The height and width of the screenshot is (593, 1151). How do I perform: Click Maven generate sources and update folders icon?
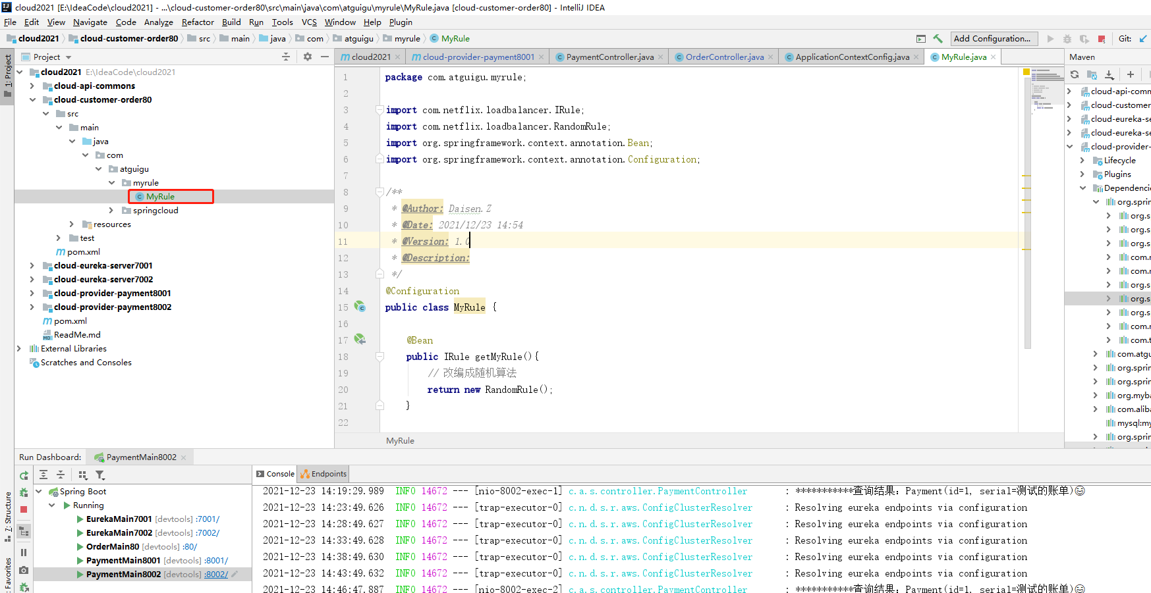coord(1092,74)
